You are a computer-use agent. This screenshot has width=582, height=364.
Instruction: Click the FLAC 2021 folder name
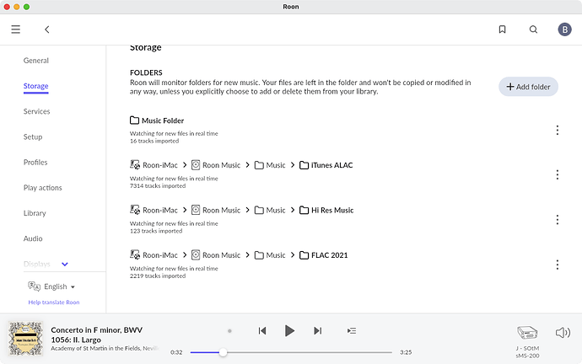[x=329, y=255]
